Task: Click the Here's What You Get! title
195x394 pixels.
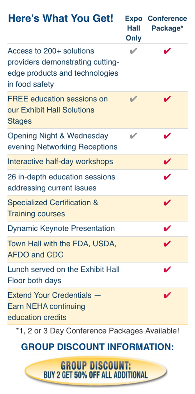Action: pyautogui.click(x=61, y=18)
